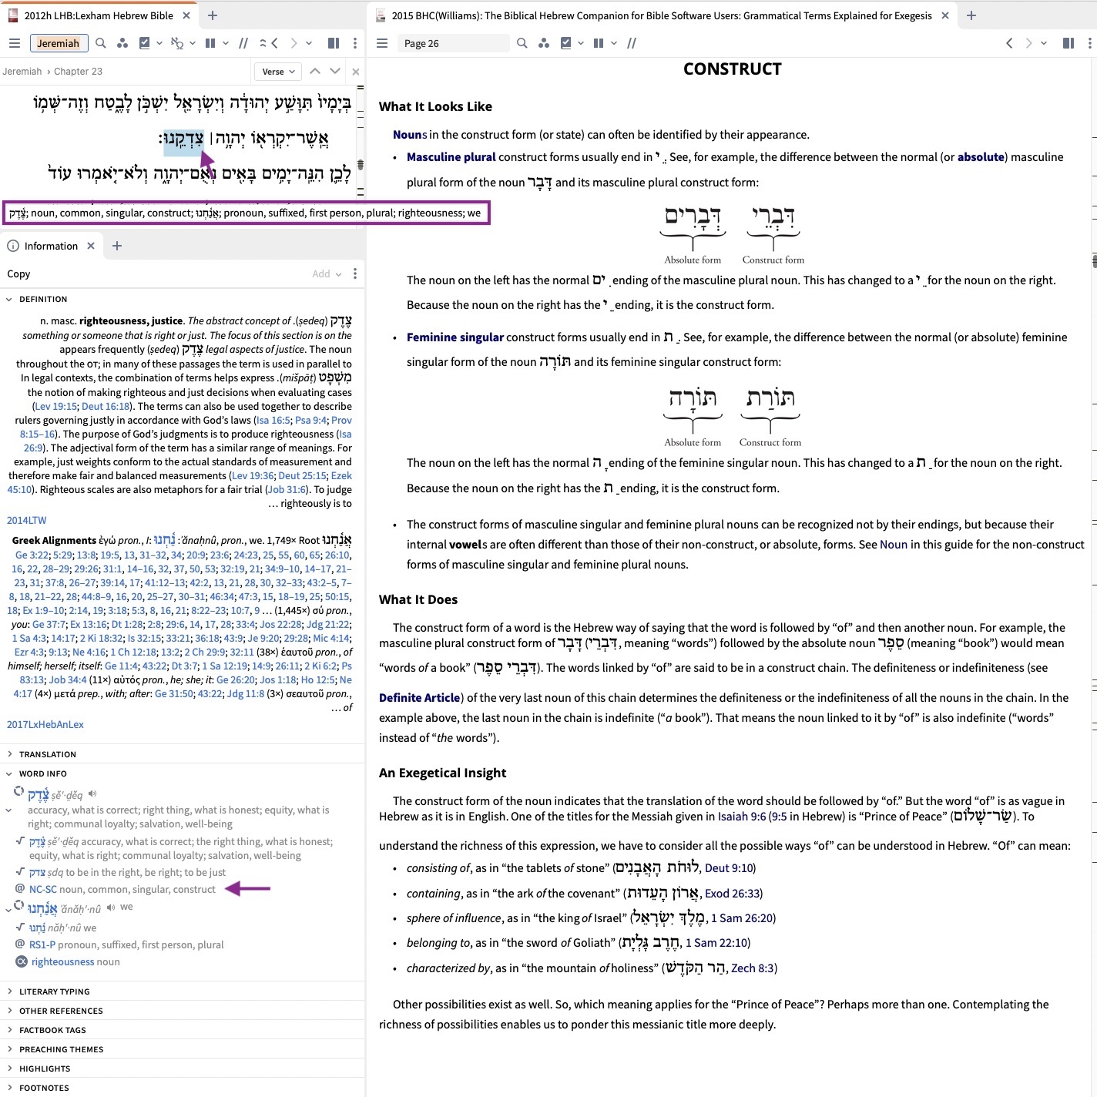Open visual filters checkbox icon in Hebrew Bible toolbar

pos(144,43)
